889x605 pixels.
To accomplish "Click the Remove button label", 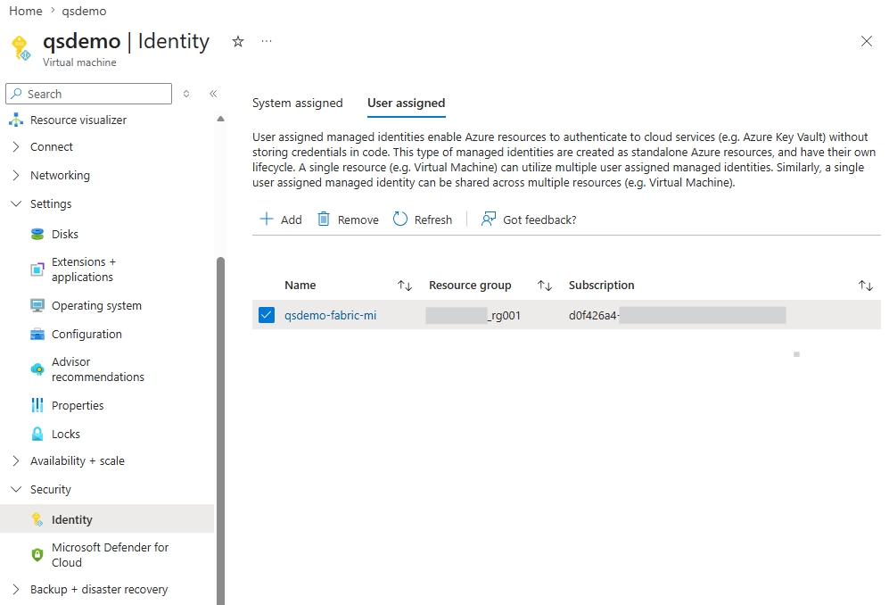I will 358,220.
